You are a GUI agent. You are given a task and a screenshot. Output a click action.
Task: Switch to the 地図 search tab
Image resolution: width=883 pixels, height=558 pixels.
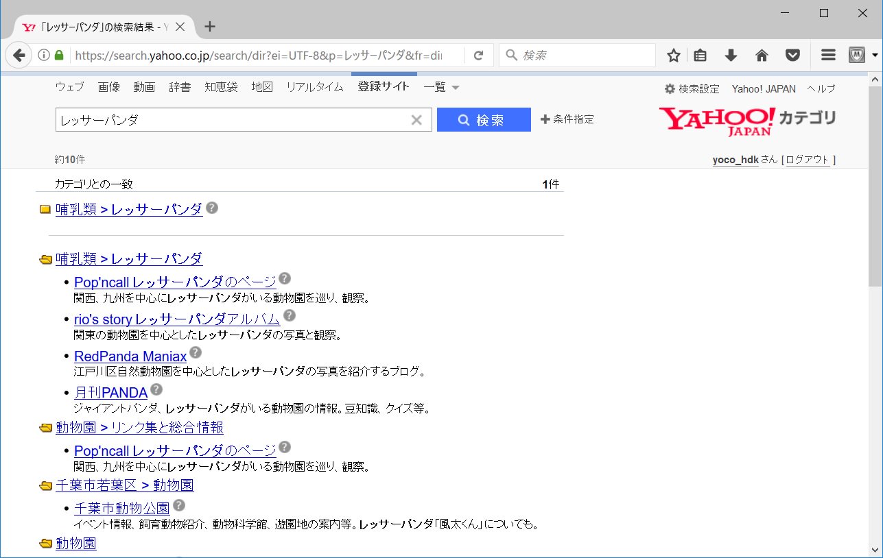[262, 87]
